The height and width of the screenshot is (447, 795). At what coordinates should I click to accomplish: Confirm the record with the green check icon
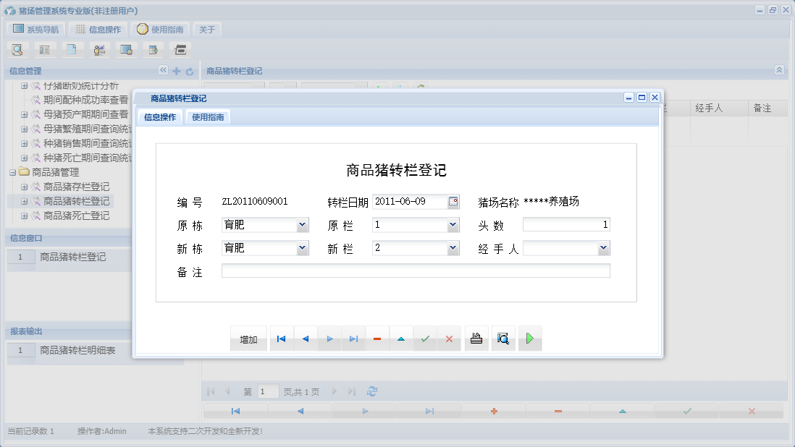coord(425,338)
